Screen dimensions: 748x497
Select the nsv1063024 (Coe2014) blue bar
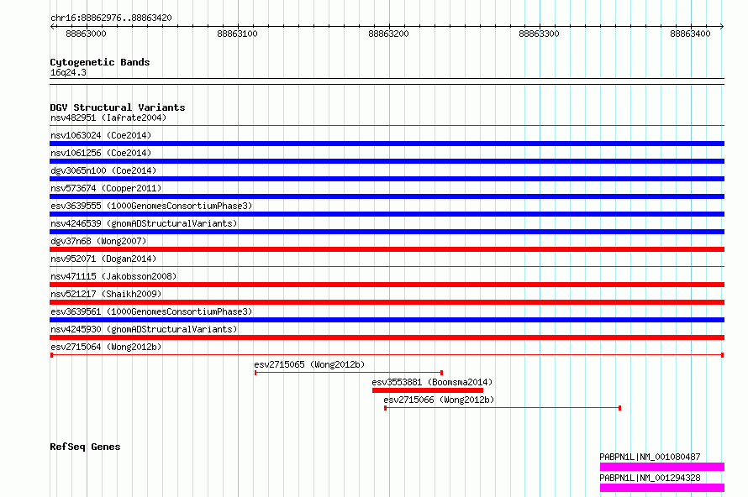[387, 144]
